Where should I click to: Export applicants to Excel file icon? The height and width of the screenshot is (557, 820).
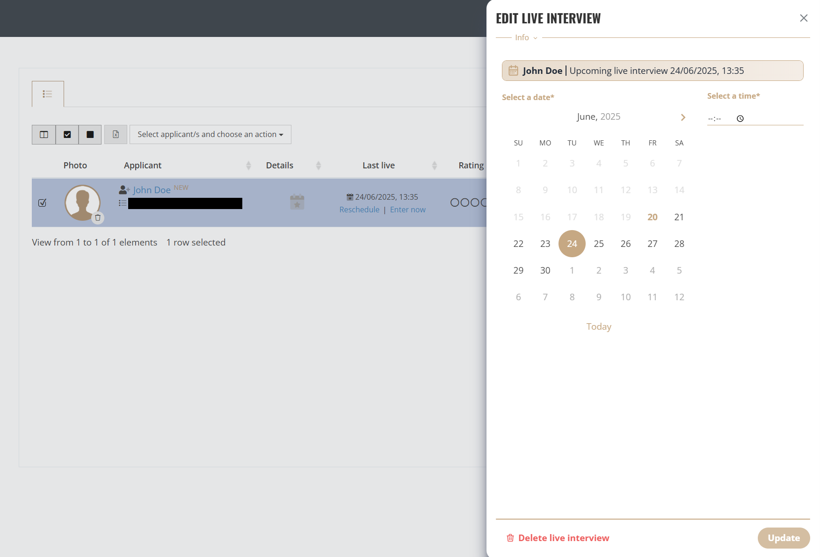(x=116, y=135)
